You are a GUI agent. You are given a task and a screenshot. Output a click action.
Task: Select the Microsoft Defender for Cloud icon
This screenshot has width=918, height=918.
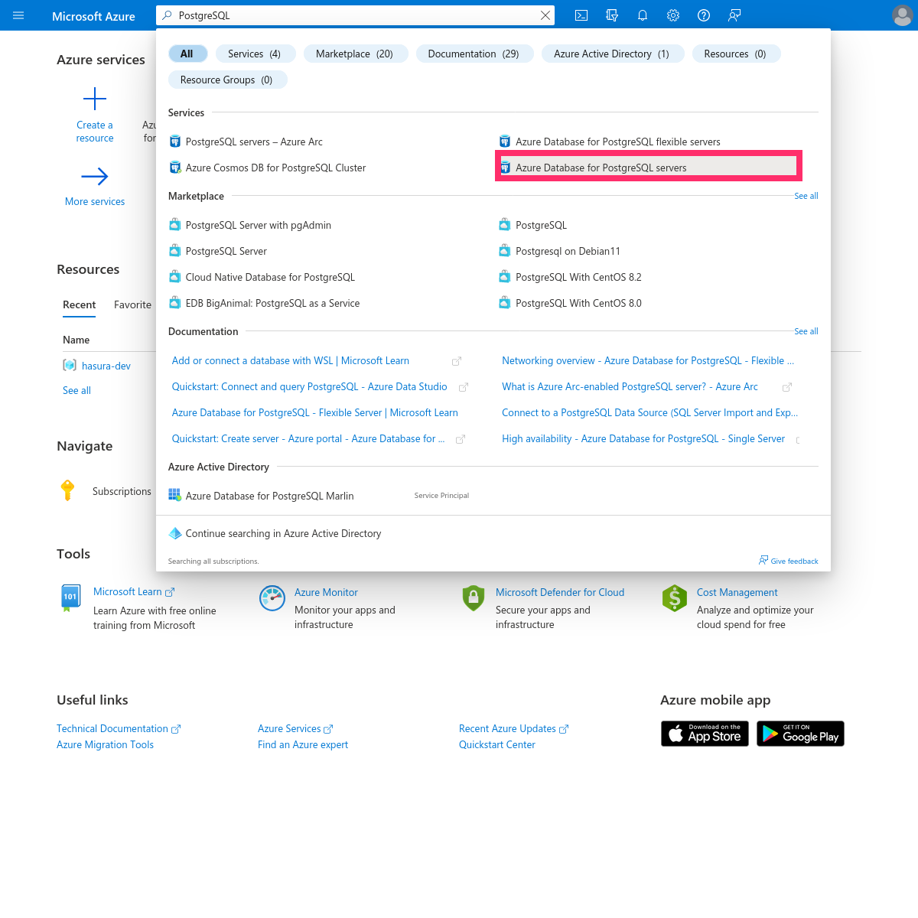(x=473, y=597)
